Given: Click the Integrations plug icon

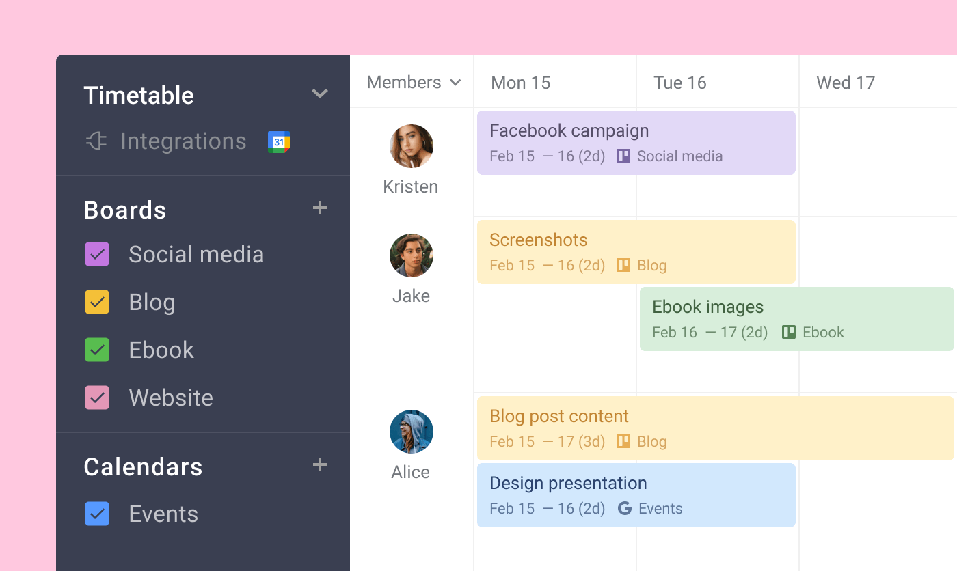Looking at the screenshot, I should click(96, 141).
